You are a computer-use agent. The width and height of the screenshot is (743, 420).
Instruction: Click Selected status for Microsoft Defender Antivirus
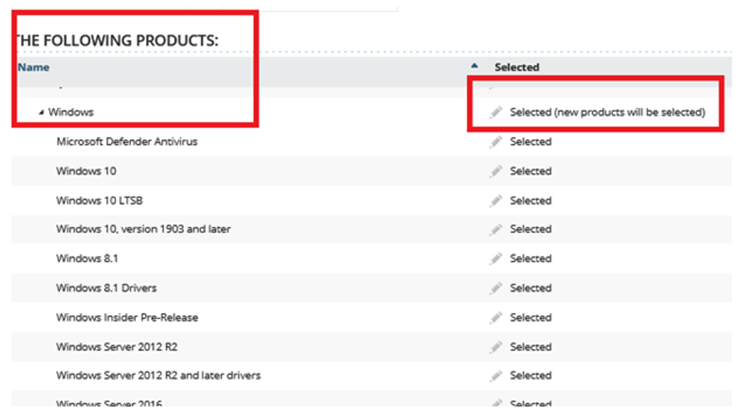[x=530, y=142]
